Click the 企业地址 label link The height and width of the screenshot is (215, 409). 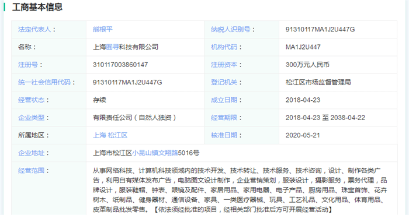[32, 153]
